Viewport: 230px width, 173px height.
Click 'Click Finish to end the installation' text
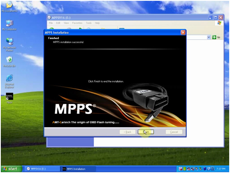[x=106, y=81]
